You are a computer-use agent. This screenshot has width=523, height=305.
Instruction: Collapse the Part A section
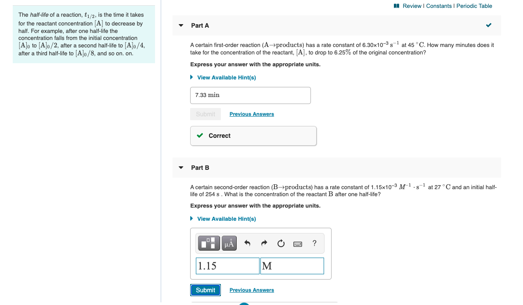(x=181, y=25)
